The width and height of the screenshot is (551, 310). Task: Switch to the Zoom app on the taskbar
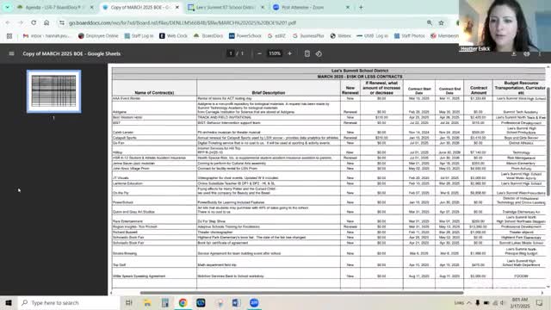click(254, 302)
